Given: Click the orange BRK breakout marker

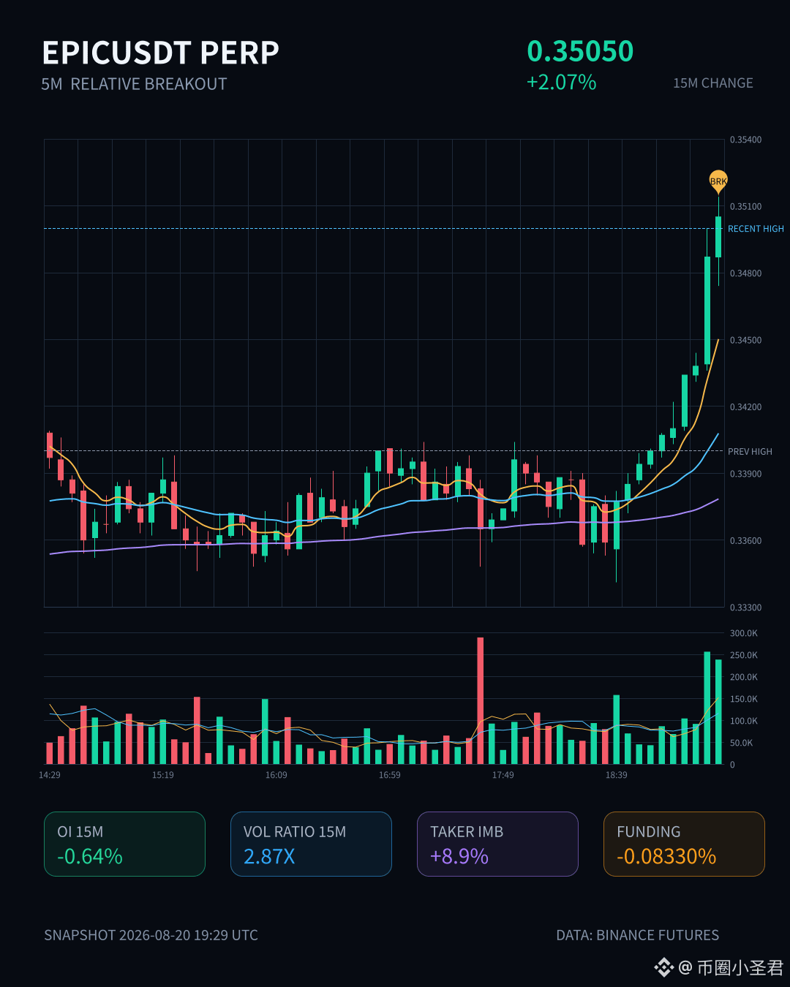Looking at the screenshot, I should point(718,181).
